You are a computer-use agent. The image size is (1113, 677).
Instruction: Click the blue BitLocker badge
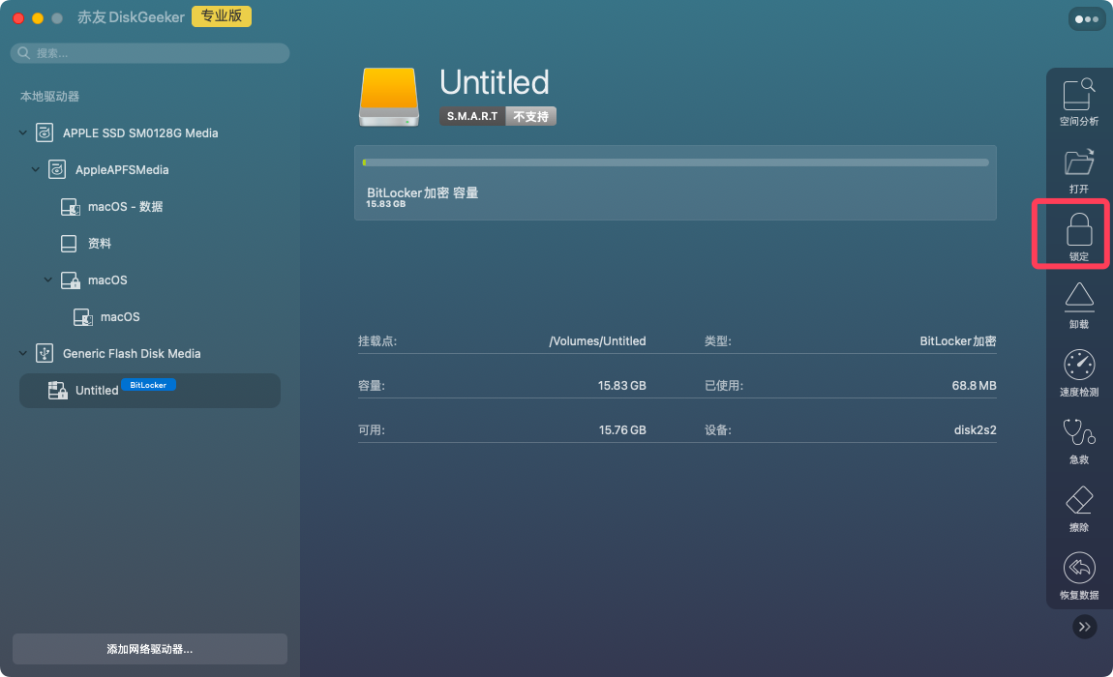[x=148, y=385]
